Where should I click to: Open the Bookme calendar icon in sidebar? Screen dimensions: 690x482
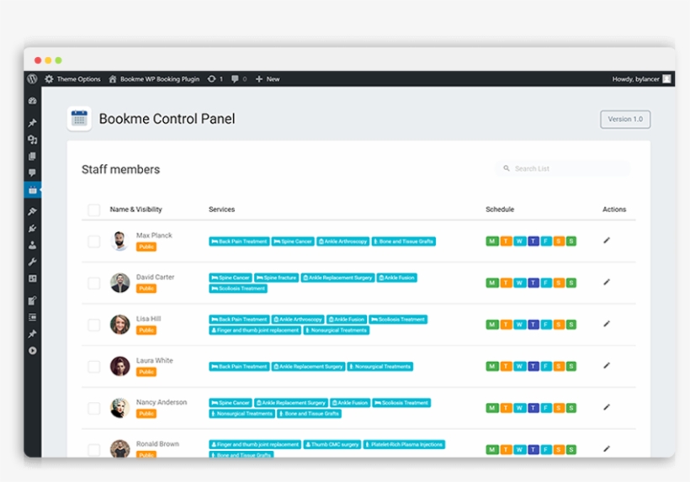tap(33, 190)
